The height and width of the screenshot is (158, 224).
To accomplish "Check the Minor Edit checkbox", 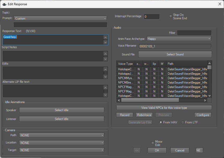I will [x=153, y=143].
